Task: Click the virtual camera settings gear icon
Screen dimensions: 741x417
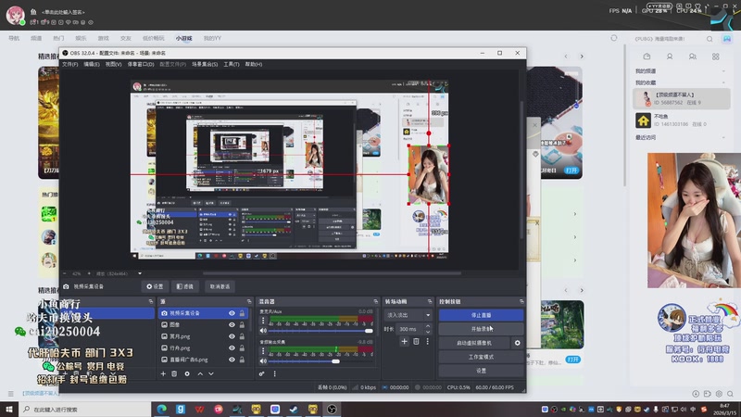Action: click(x=518, y=343)
